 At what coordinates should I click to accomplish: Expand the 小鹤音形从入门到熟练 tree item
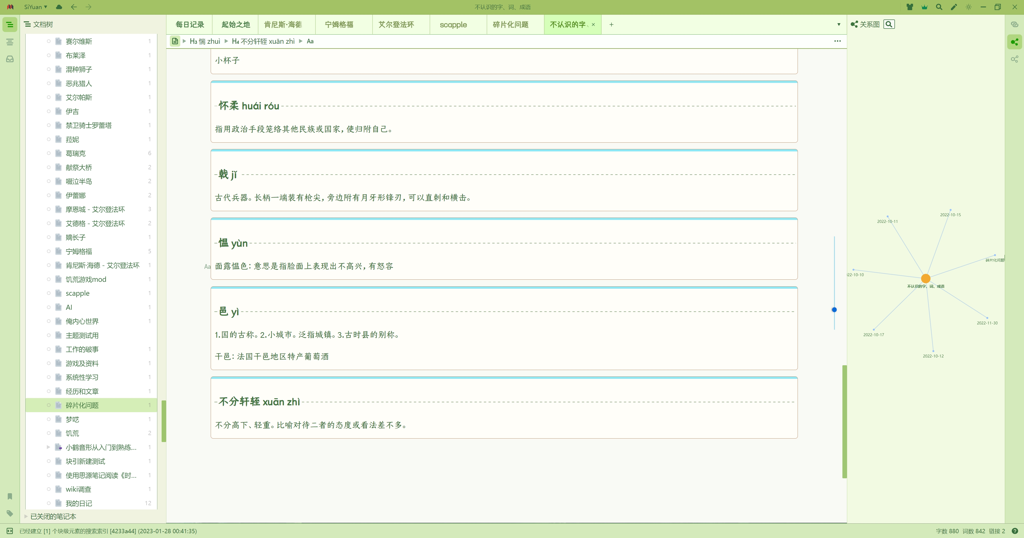pos(49,447)
